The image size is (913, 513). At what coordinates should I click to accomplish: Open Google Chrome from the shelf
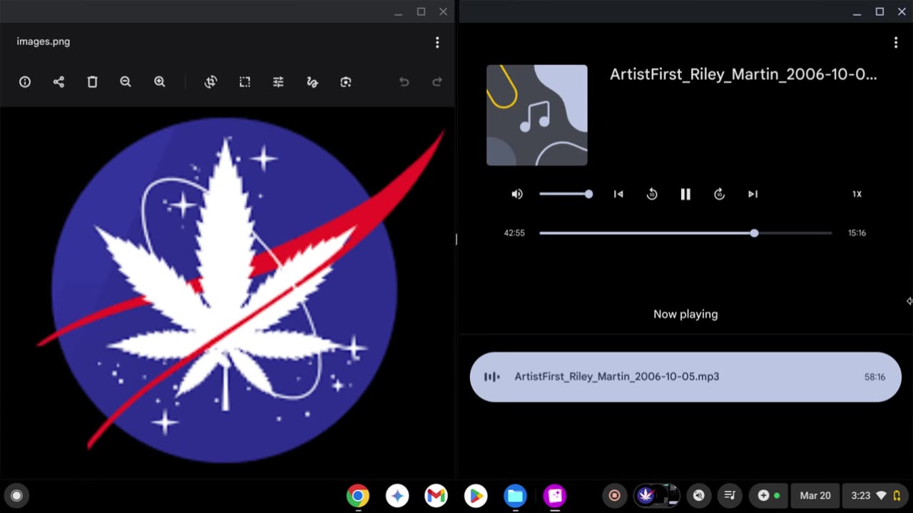[358, 495]
